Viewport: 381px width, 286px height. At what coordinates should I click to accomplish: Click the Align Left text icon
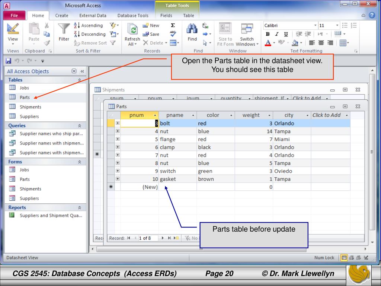pyautogui.click(x=312, y=43)
